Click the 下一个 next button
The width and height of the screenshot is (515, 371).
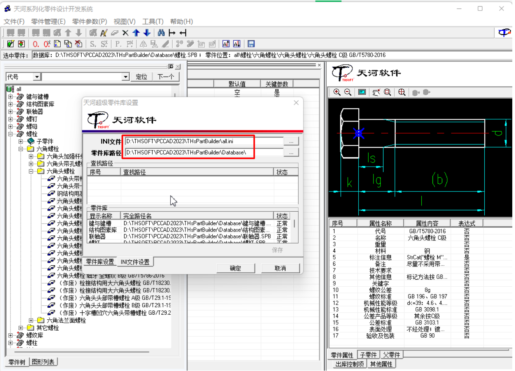pyautogui.click(x=166, y=77)
